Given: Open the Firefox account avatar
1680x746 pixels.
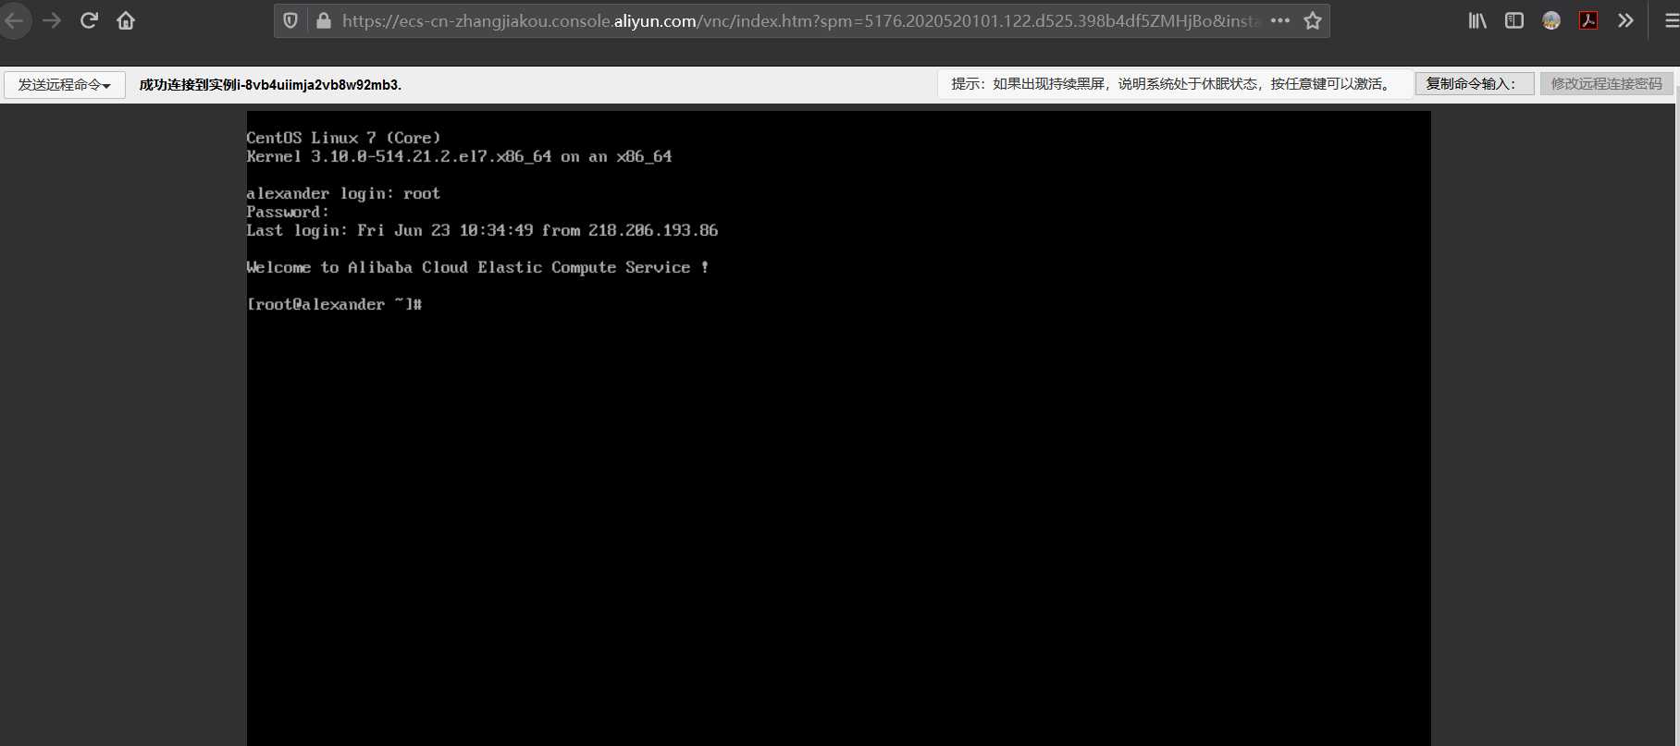Looking at the screenshot, I should pyautogui.click(x=1551, y=20).
